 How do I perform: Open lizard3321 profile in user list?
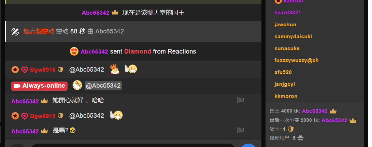(x=288, y=13)
